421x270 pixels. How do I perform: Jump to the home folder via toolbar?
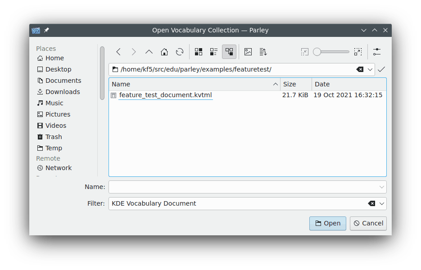(164, 52)
